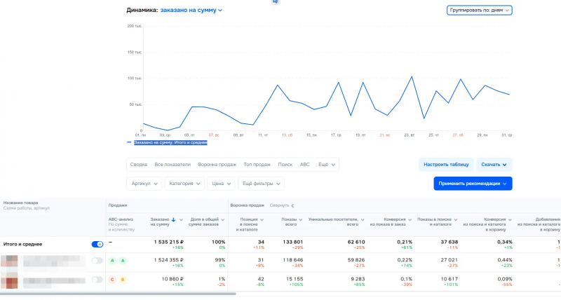Click the horizontal table scrollbar
This screenshot has height=300, width=561.
[x=118, y=294]
